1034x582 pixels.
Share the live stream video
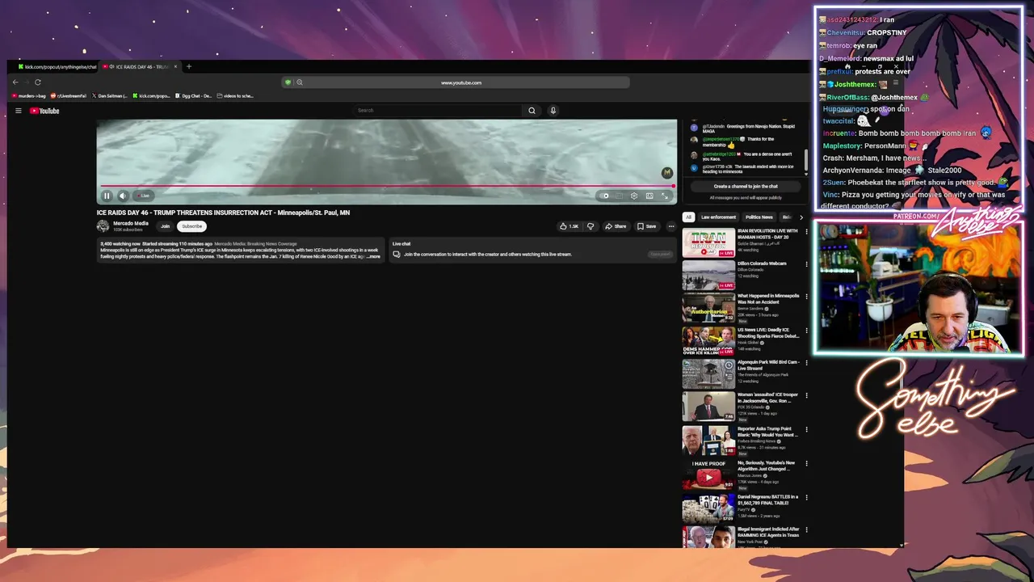click(616, 226)
